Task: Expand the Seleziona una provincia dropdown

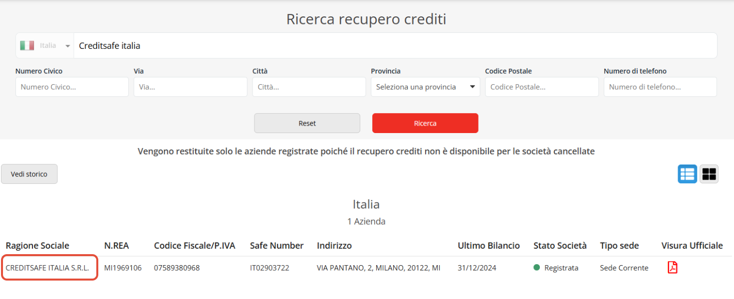Action: tap(425, 87)
